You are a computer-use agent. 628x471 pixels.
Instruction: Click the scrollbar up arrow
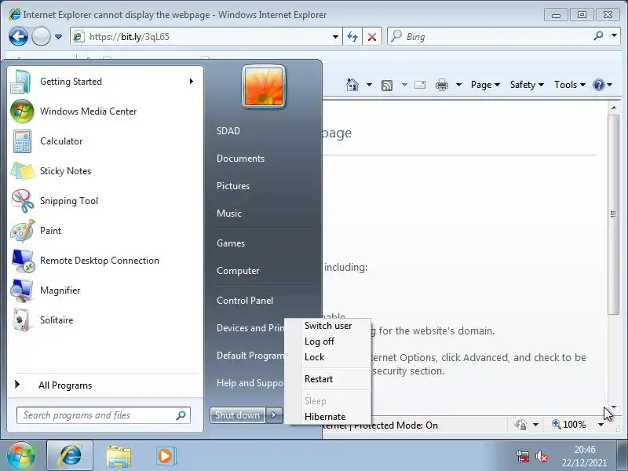click(613, 108)
